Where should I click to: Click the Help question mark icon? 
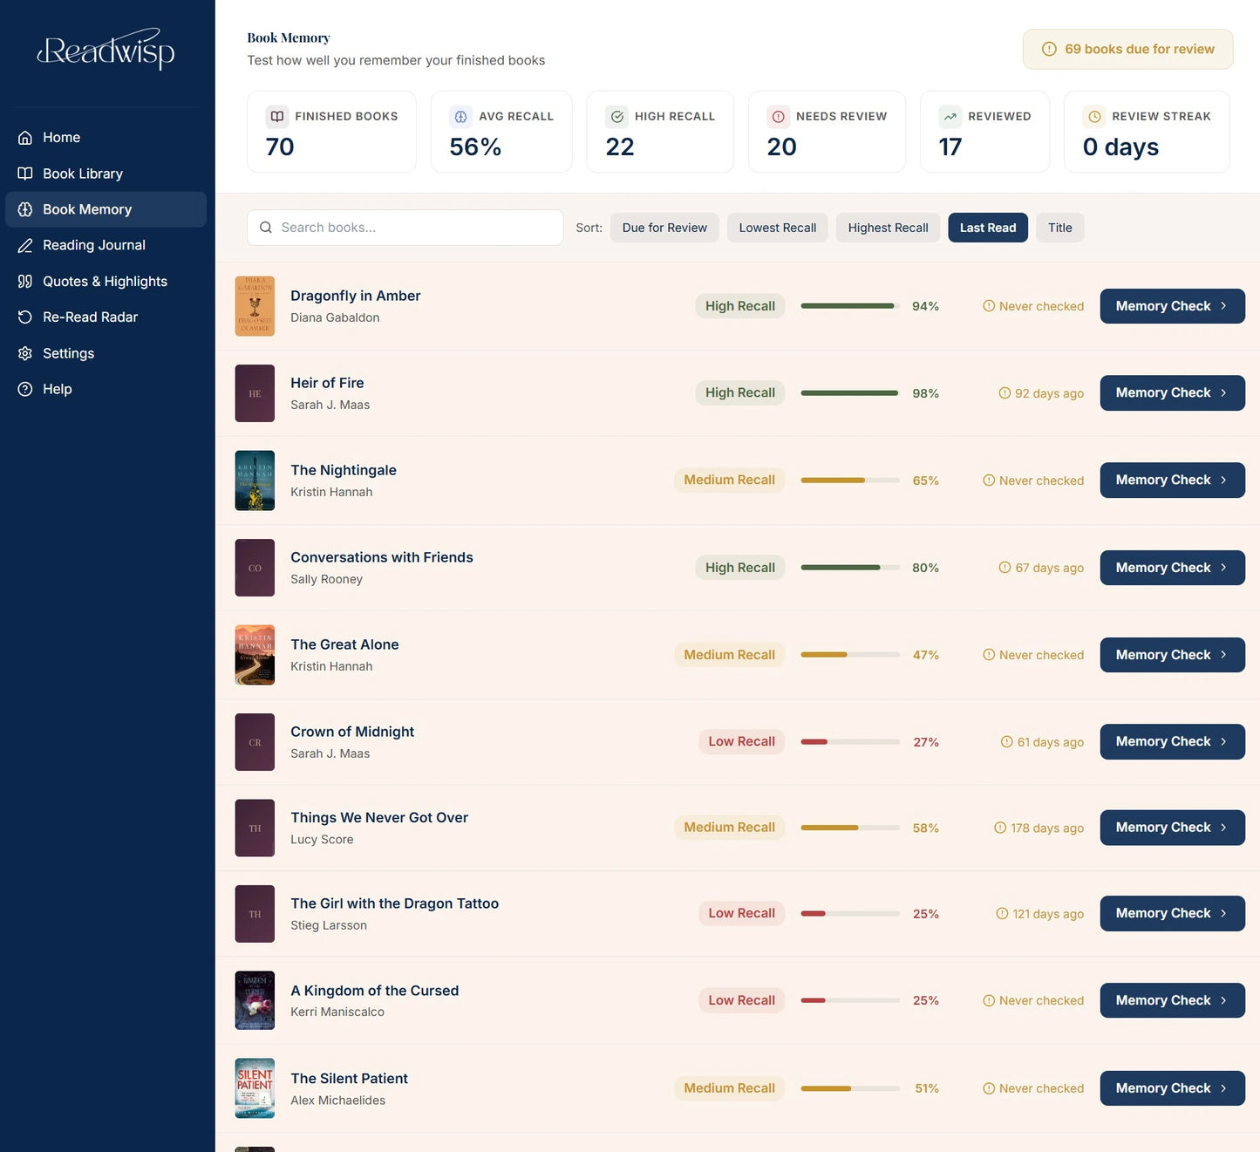[x=25, y=389]
